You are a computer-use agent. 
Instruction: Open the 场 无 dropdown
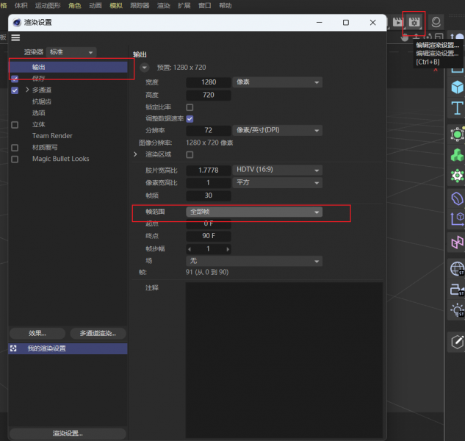[254, 261]
